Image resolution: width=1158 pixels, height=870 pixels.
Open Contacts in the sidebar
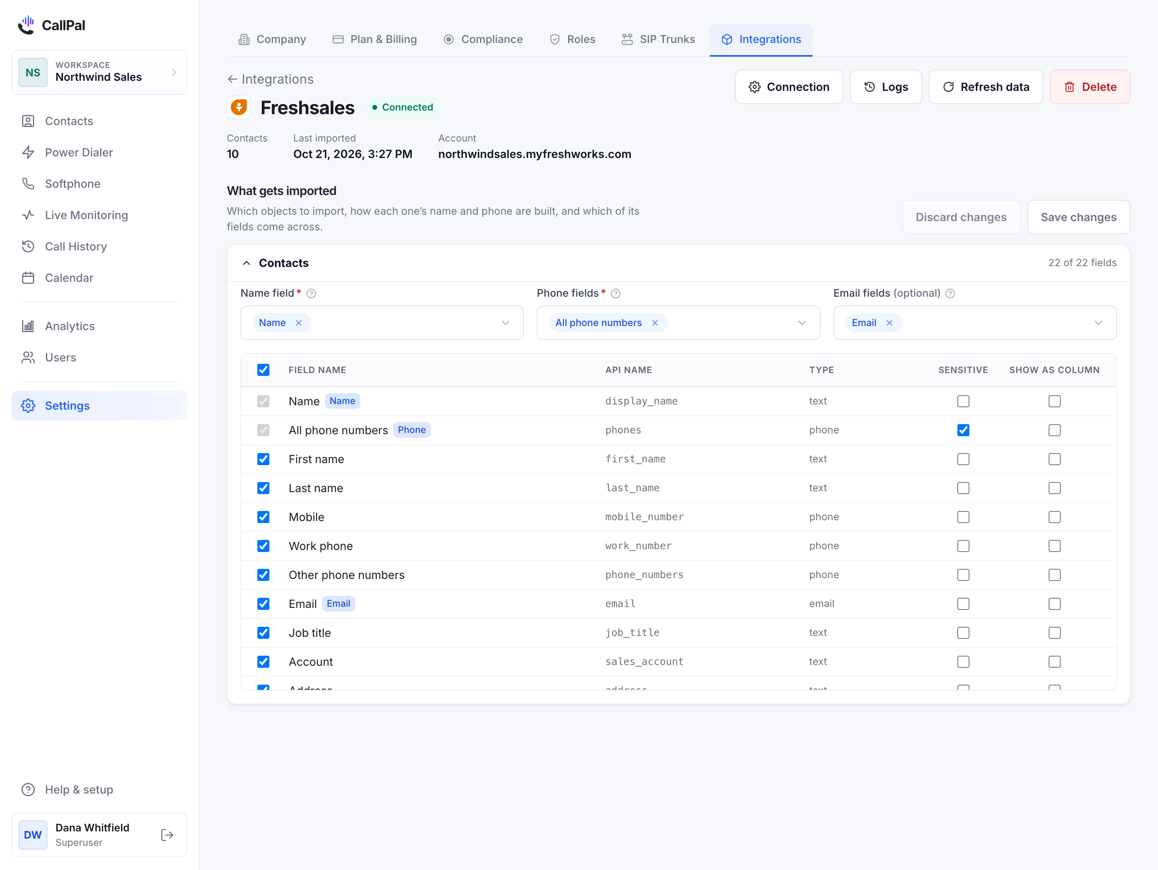pos(99,121)
